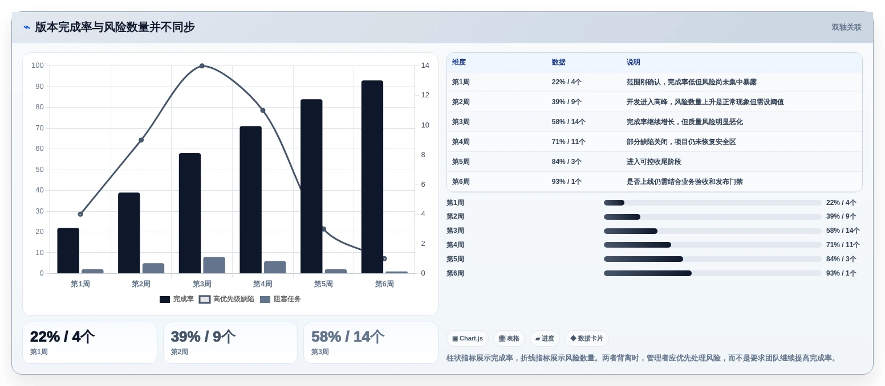The height and width of the screenshot is (386, 885).
Task: Click the 第6周 progress bar
Action: 713,273
